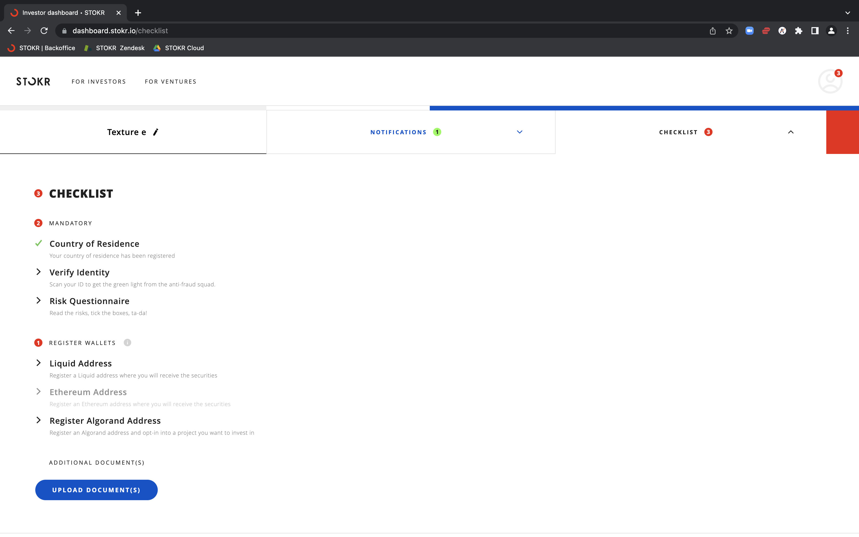Click 'Read the risks, tick the boxes' text
Viewport: 859px width, 537px height.
click(98, 313)
